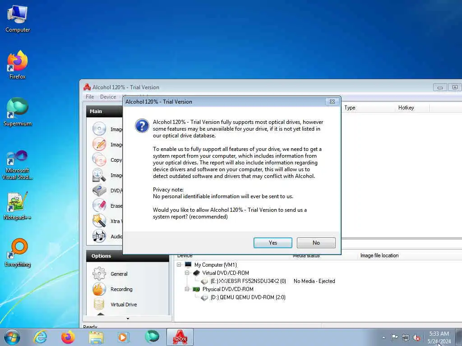Select the Erase Wizard icon

[99, 205]
